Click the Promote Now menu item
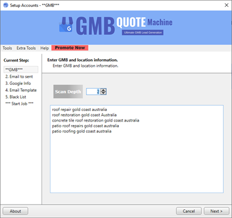232x218 pixels. [70, 48]
